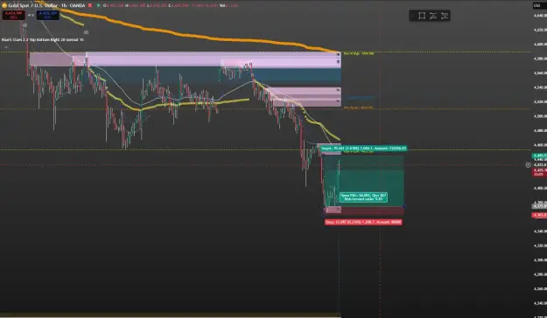Select the short position tool icon

444,16
